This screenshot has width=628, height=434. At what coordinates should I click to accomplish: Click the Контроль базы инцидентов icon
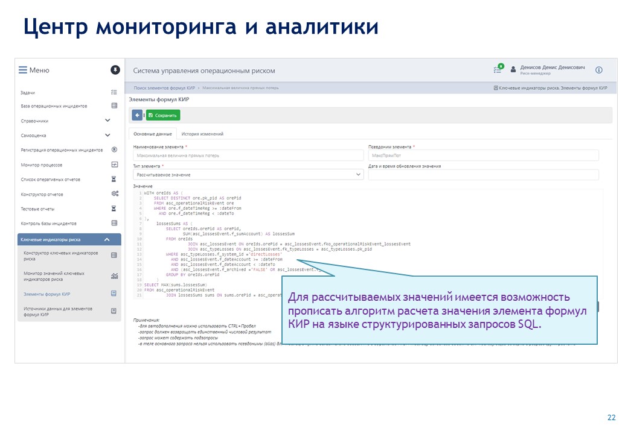pos(114,223)
